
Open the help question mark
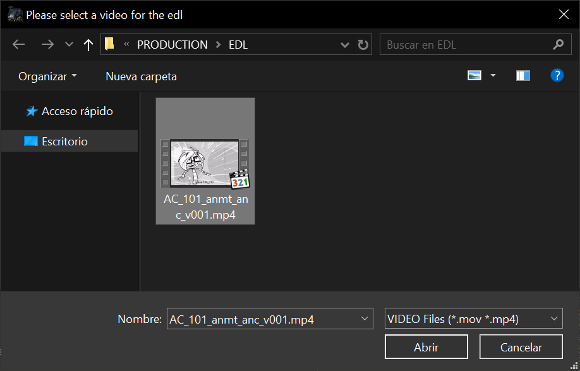pyautogui.click(x=557, y=76)
